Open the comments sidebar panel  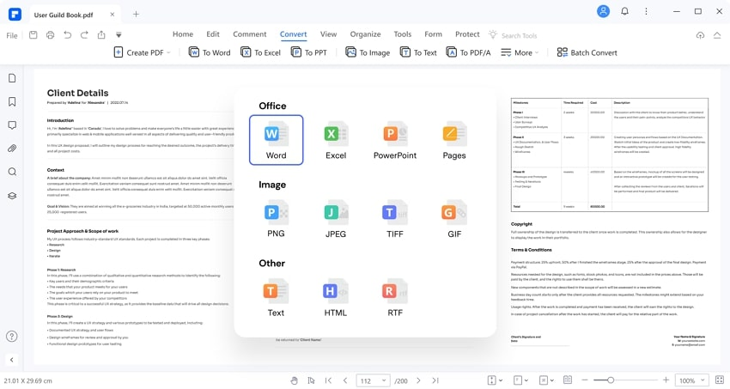12,125
